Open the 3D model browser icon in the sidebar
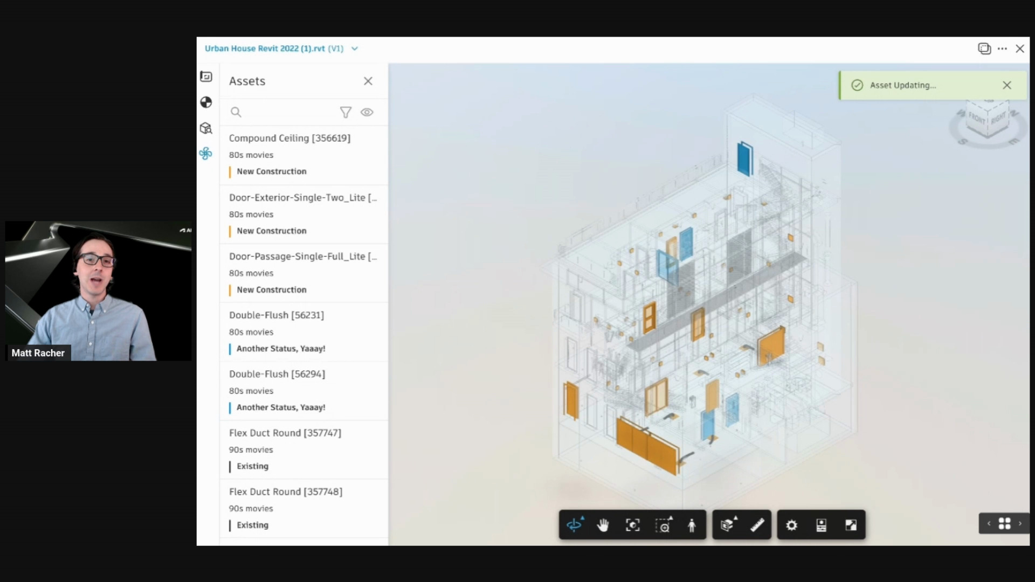The image size is (1035, 582). pyautogui.click(x=206, y=128)
